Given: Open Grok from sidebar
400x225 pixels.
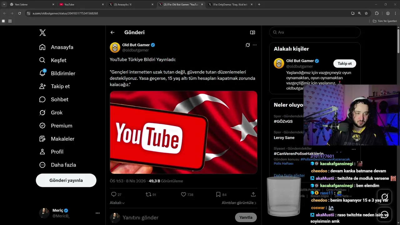Looking at the screenshot, I should click(51, 112).
